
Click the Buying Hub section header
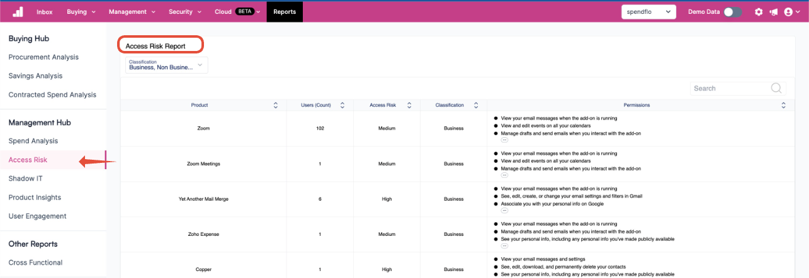pyautogui.click(x=29, y=38)
